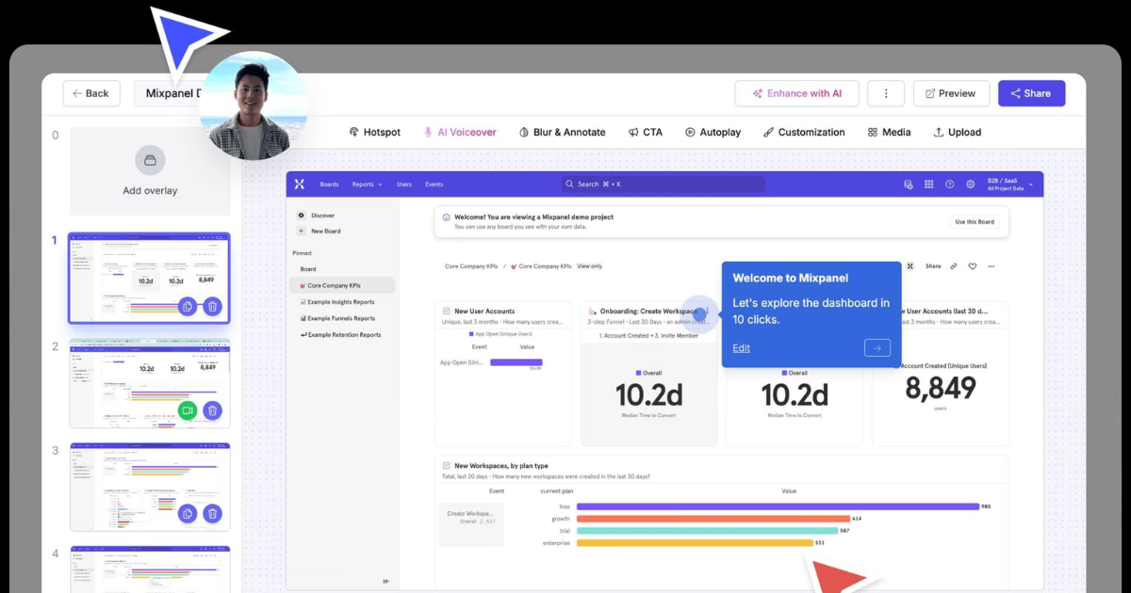Select Core Company KPIs pinned board
Screen dimensions: 1131x593
(x=343, y=285)
